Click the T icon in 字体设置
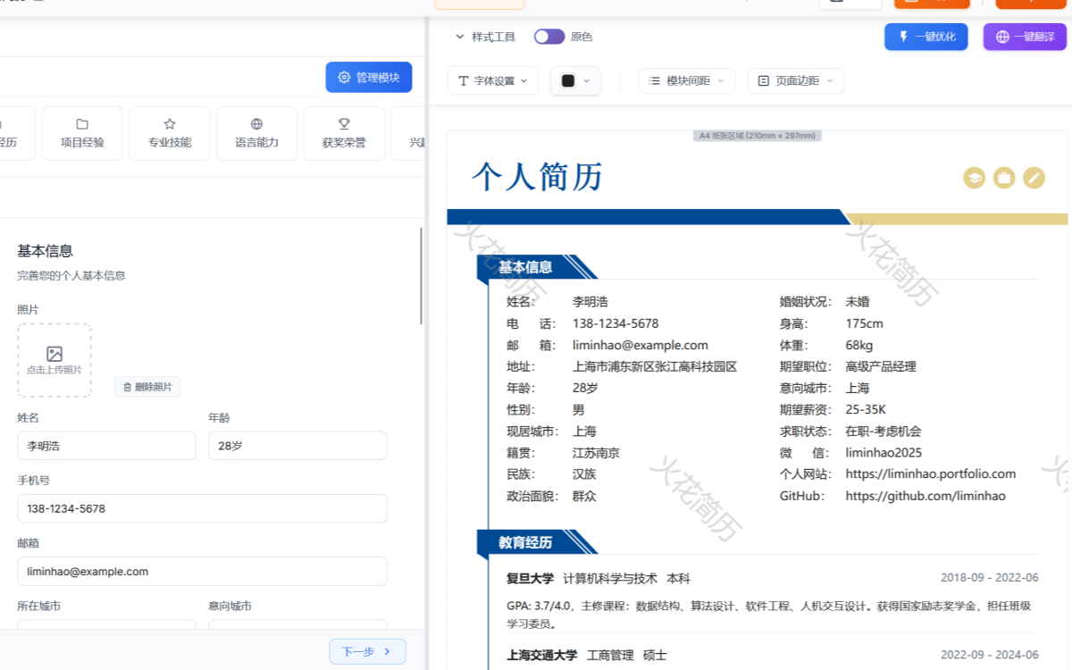 pyautogui.click(x=462, y=80)
